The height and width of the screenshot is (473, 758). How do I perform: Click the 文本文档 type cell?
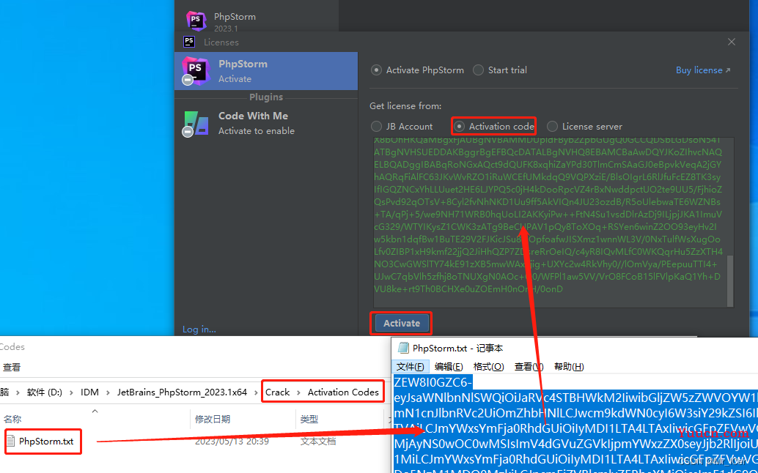tap(317, 441)
